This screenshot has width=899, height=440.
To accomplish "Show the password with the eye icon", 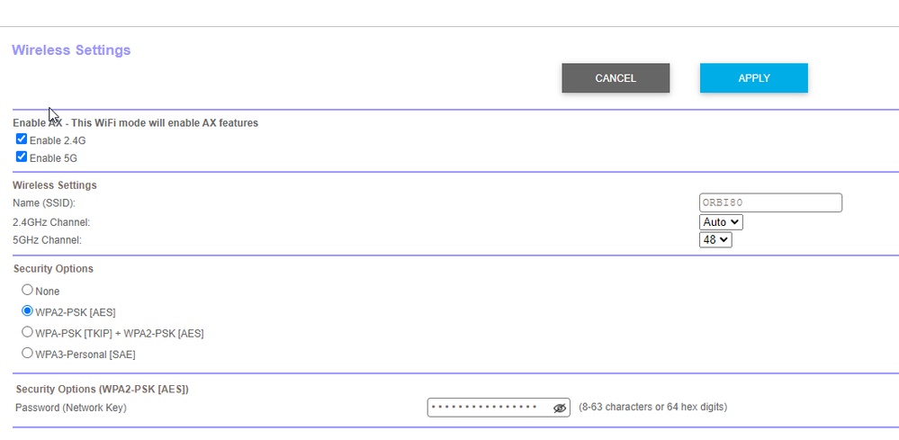I will [x=560, y=408].
